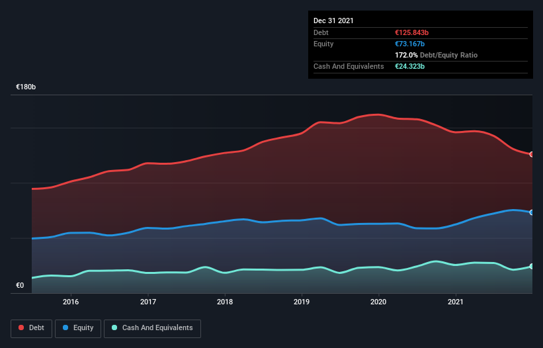Toggle the Debt series legend button

[x=32, y=328]
